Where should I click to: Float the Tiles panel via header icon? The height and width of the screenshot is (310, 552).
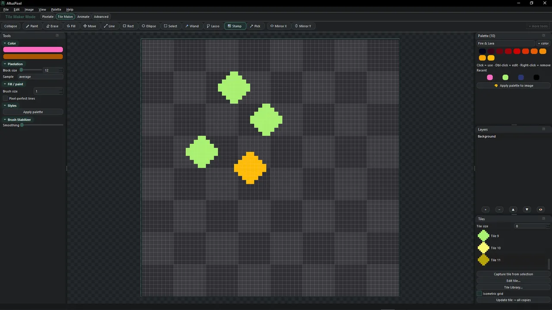pyautogui.click(x=543, y=219)
